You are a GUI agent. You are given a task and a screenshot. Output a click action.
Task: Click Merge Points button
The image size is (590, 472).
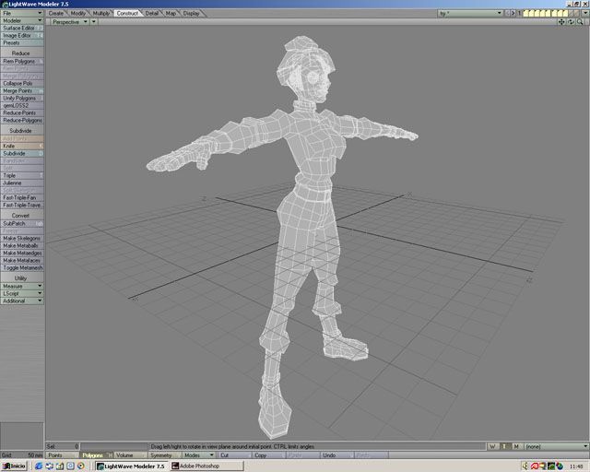[22, 91]
